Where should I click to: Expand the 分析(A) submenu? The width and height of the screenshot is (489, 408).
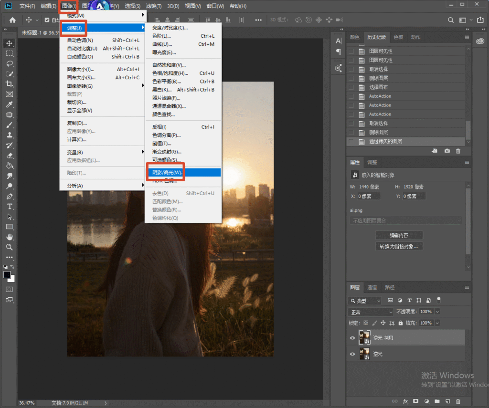104,186
